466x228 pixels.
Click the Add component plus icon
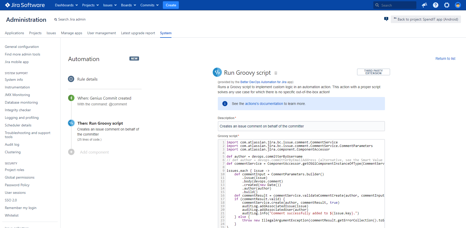point(71,152)
